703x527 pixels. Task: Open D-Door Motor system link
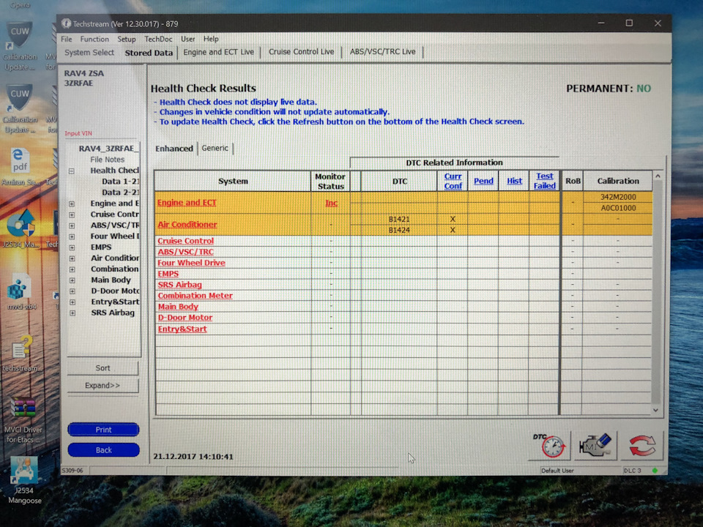point(185,317)
